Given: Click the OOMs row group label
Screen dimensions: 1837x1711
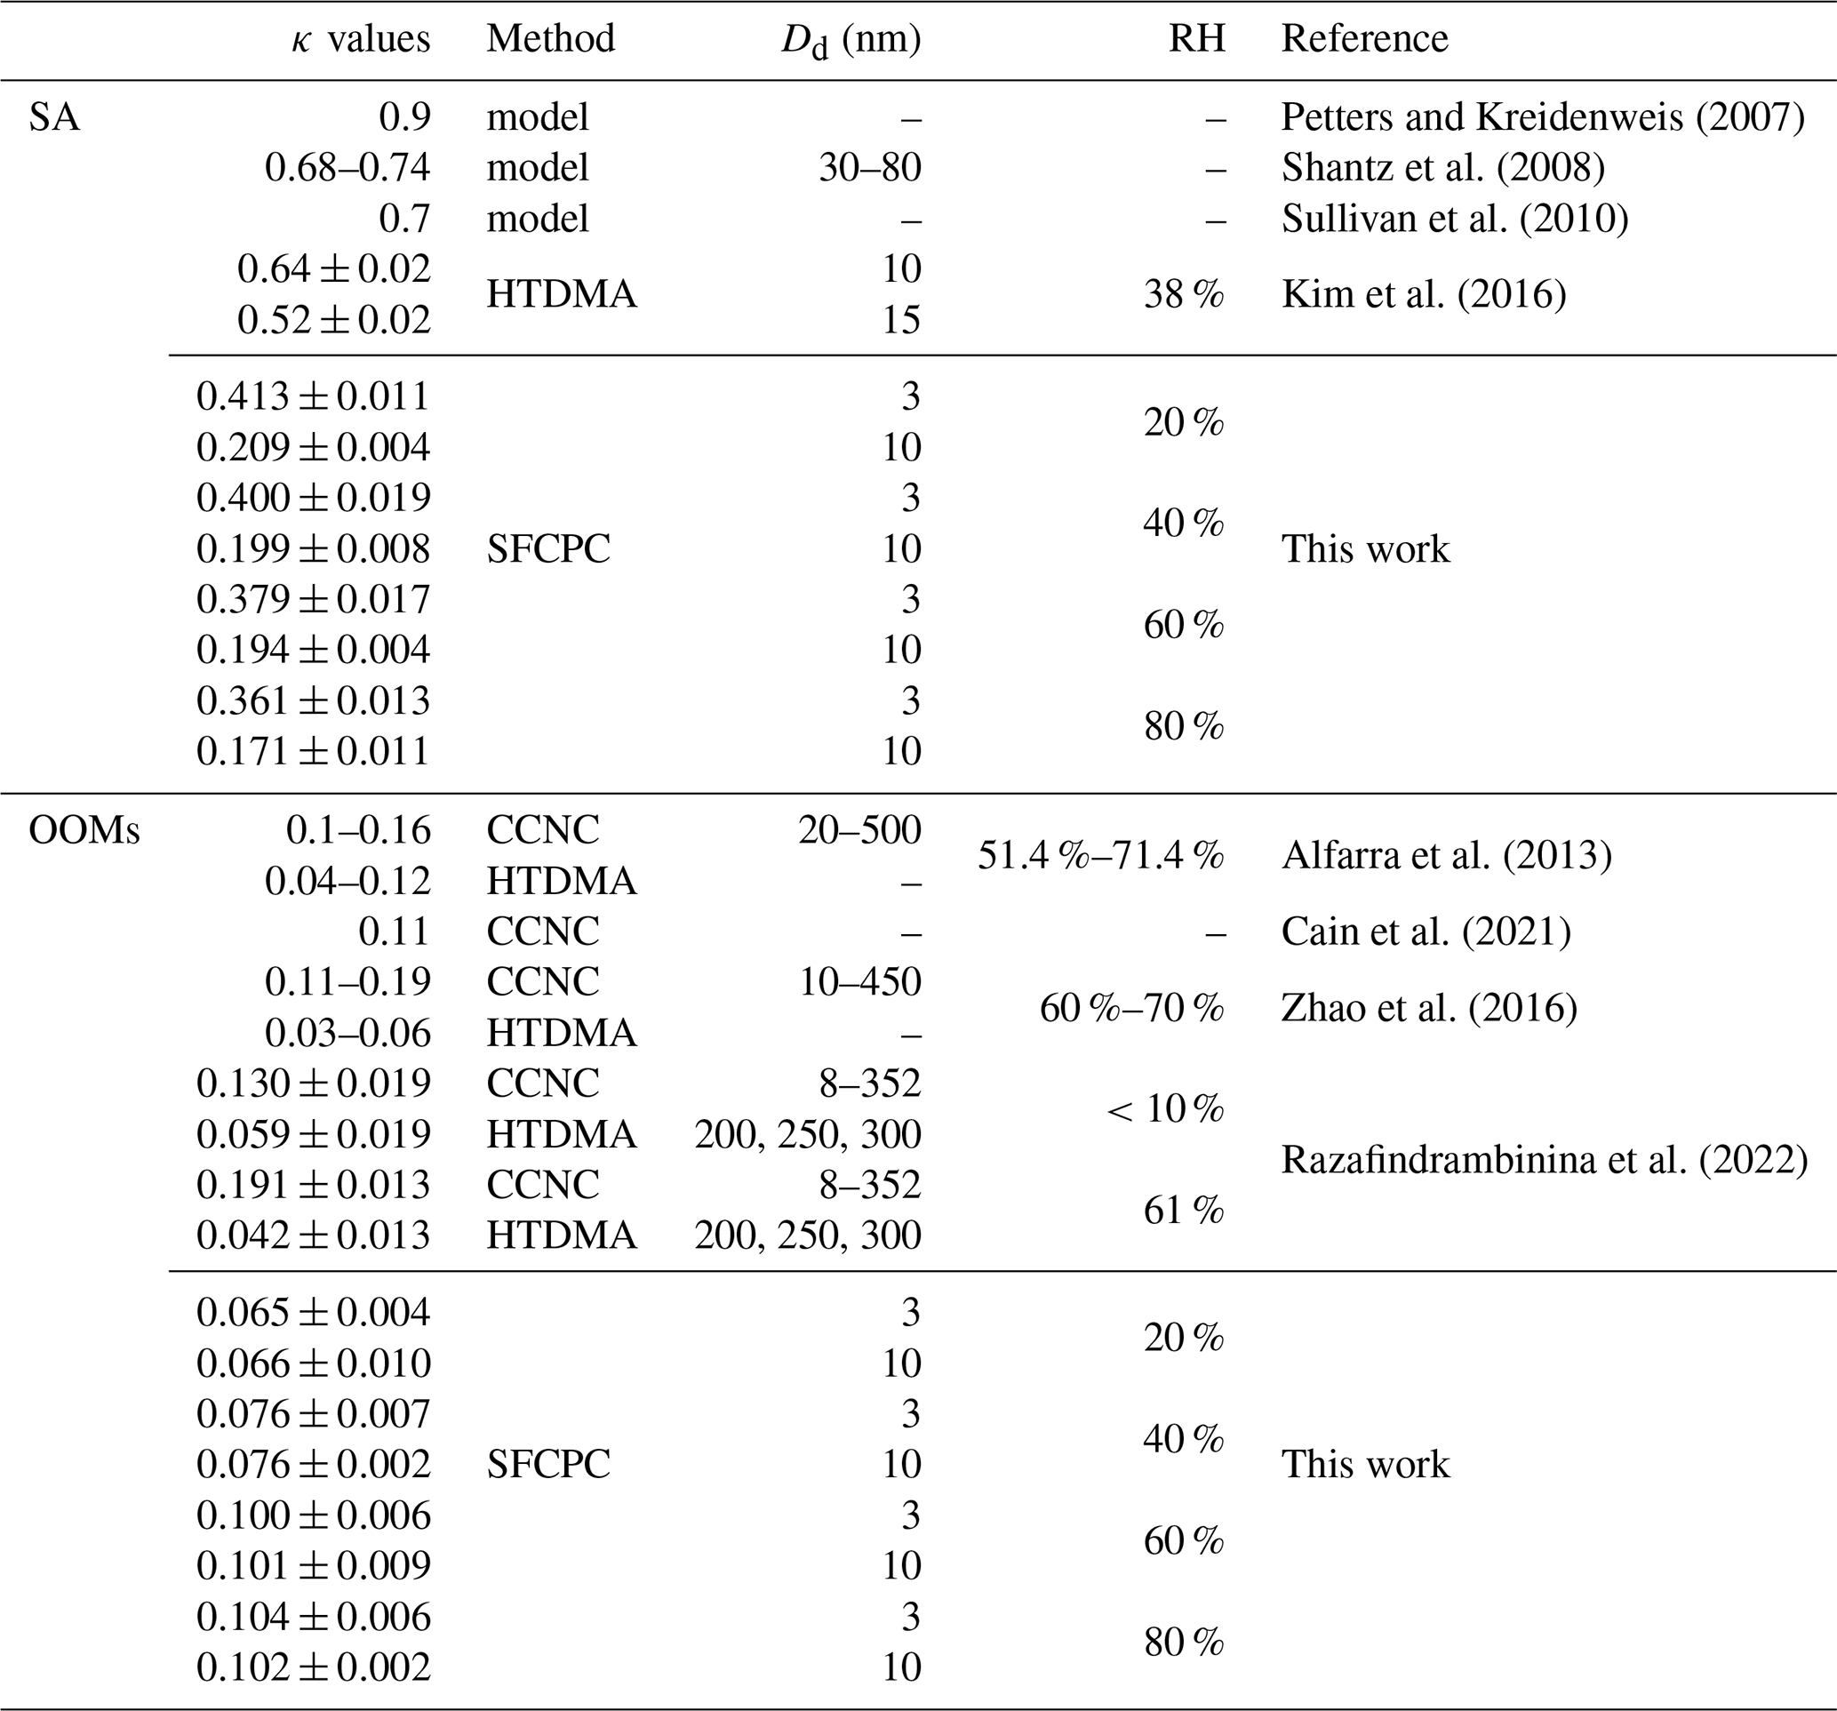Looking at the screenshot, I should [x=84, y=830].
